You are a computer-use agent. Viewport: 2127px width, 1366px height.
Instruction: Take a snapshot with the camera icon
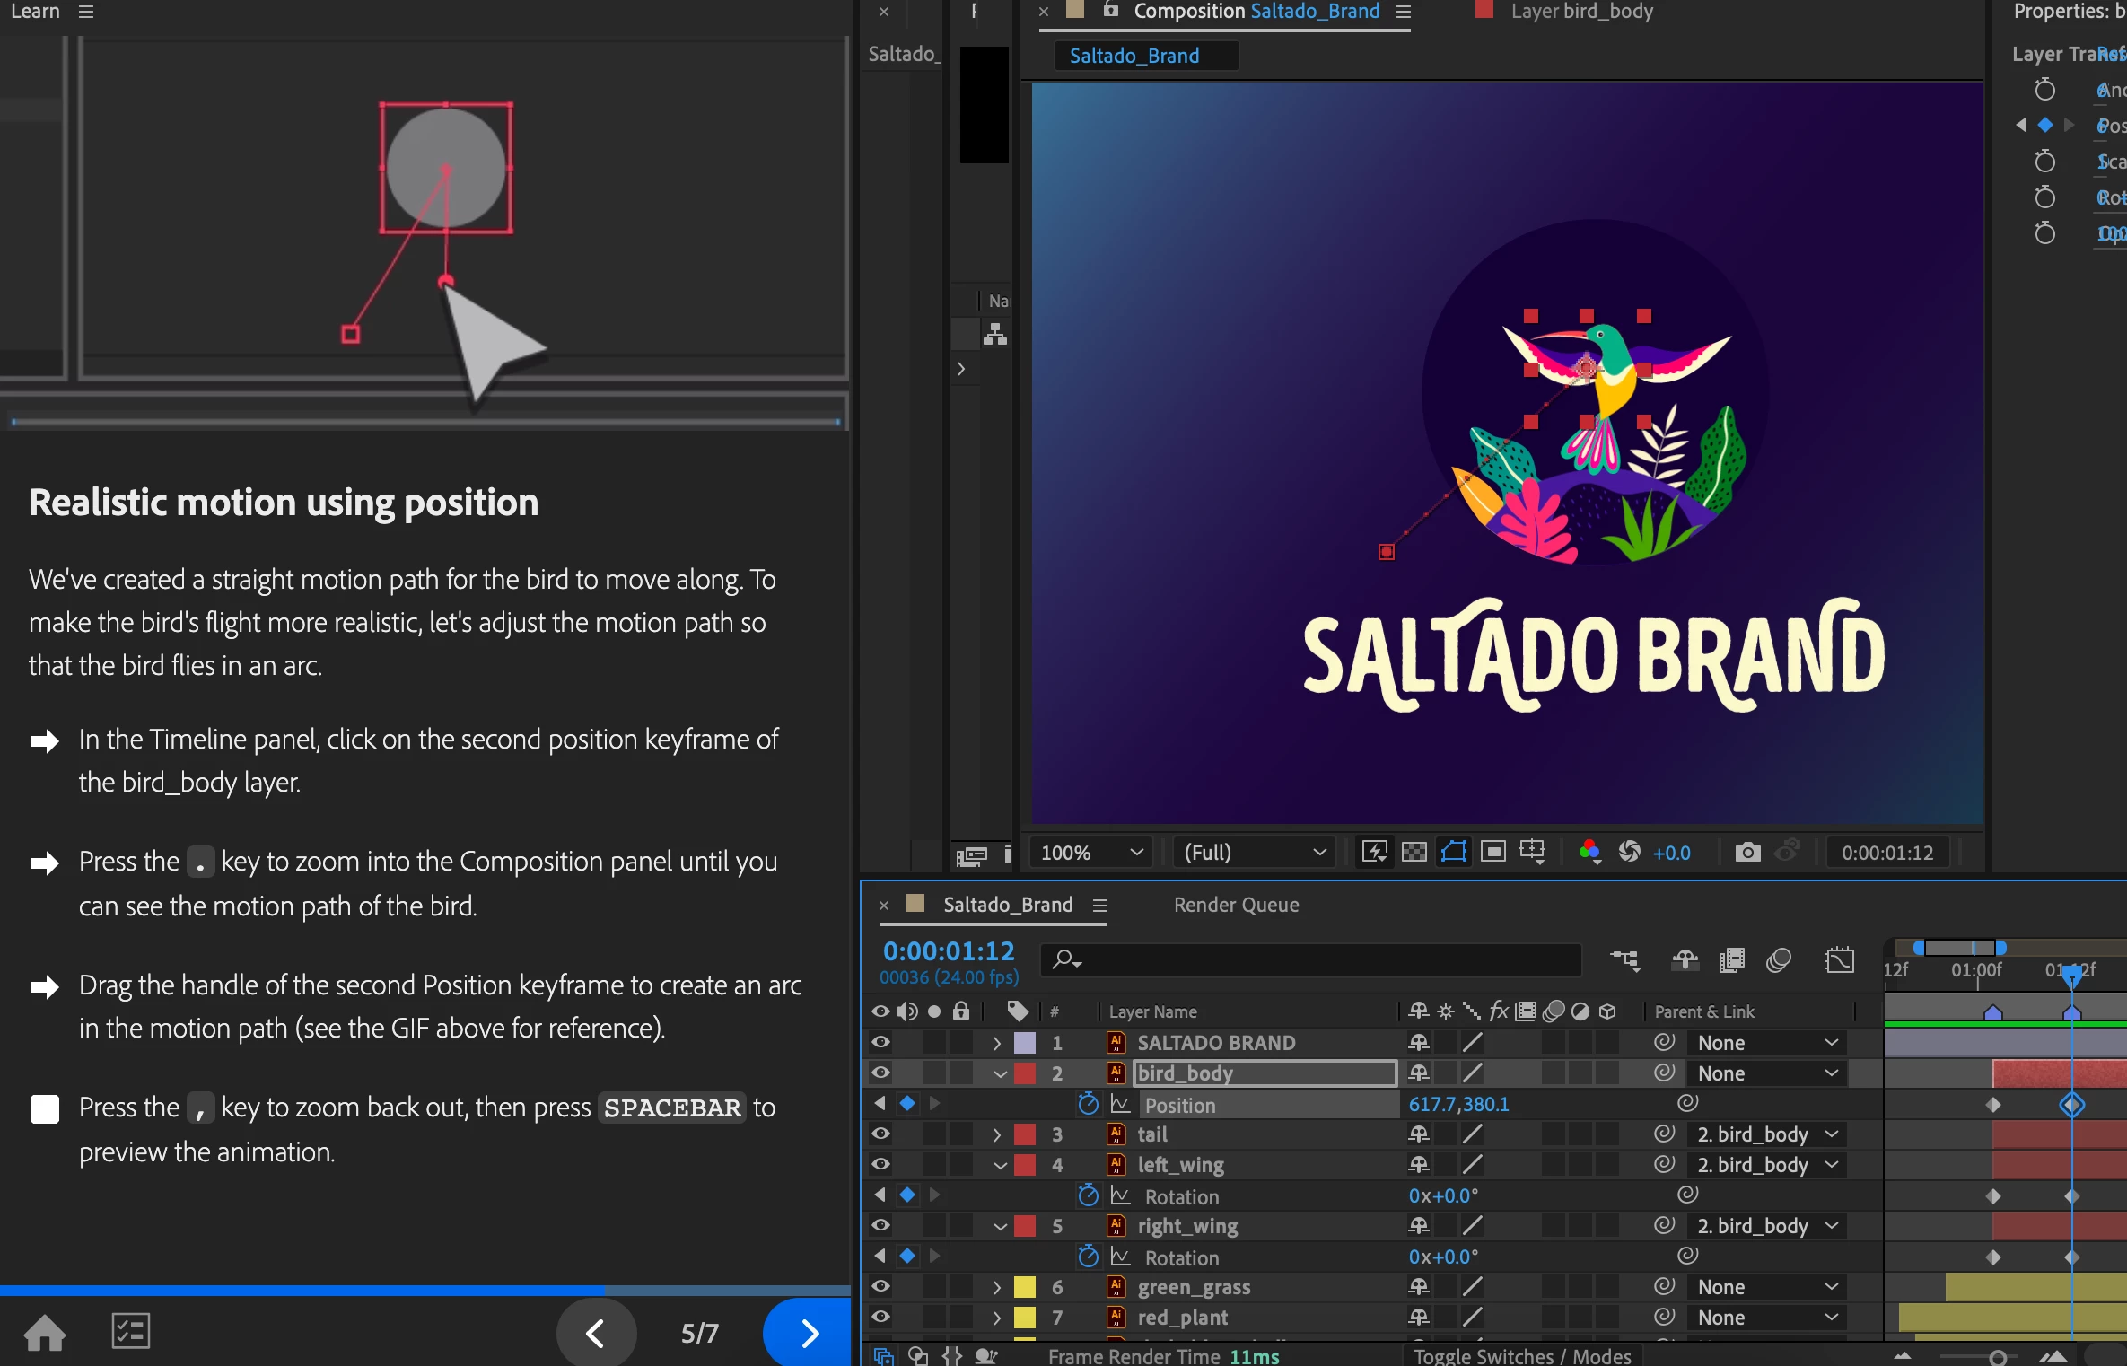tap(1746, 852)
